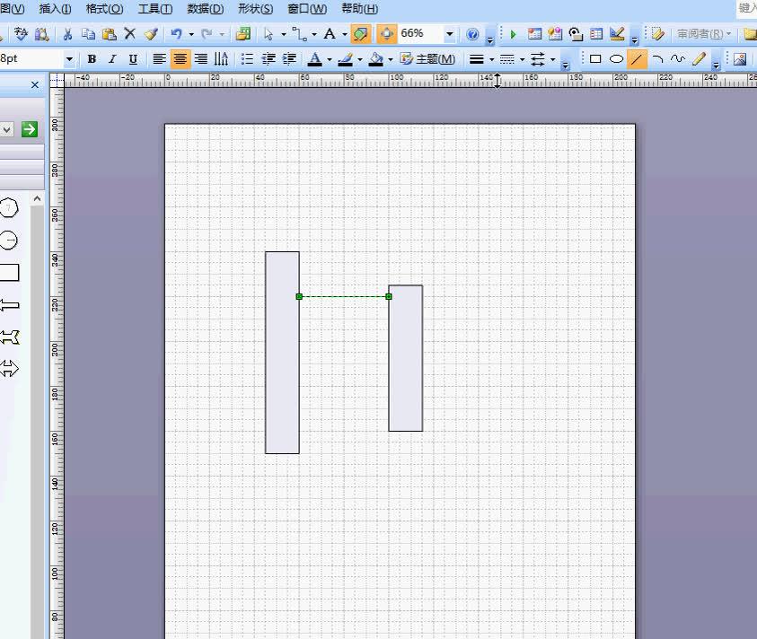This screenshot has height=639, width=757.
Task: Run spelling check icon
Action: 21,34
